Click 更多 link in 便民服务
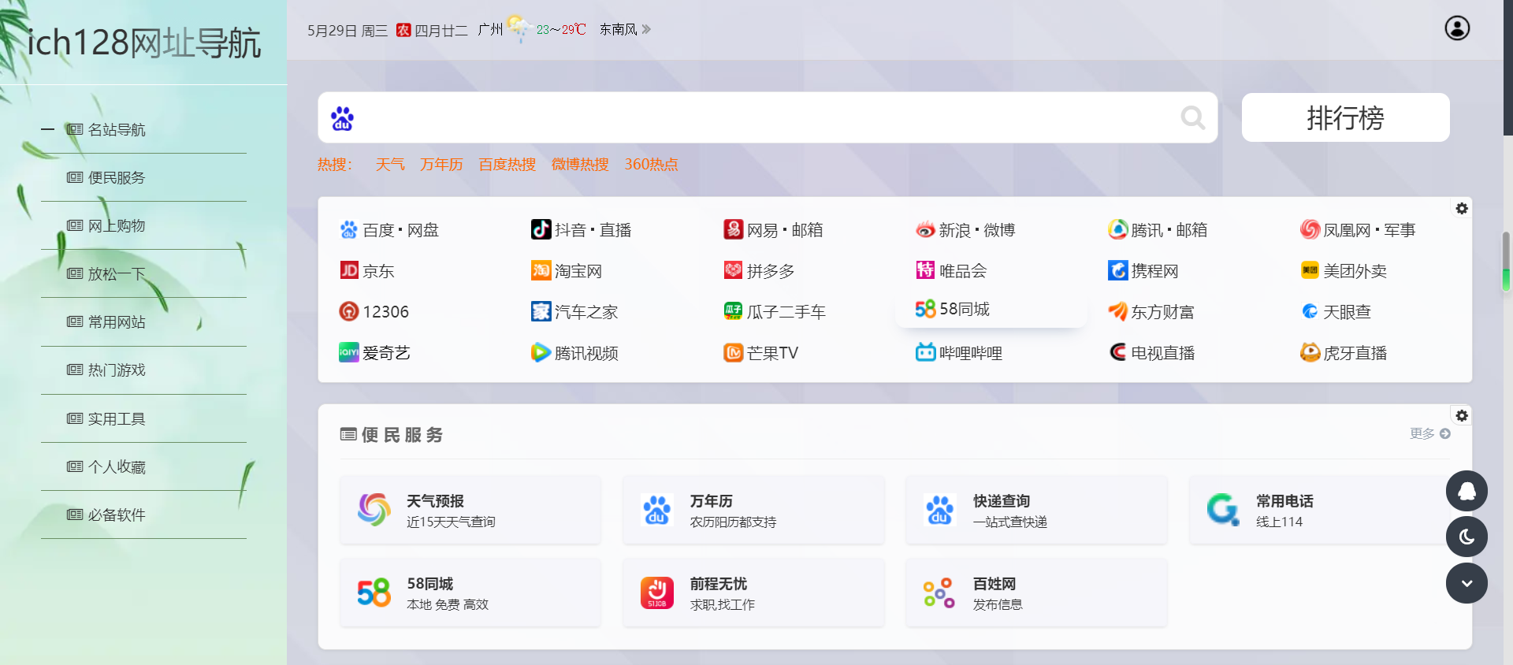 point(1429,433)
